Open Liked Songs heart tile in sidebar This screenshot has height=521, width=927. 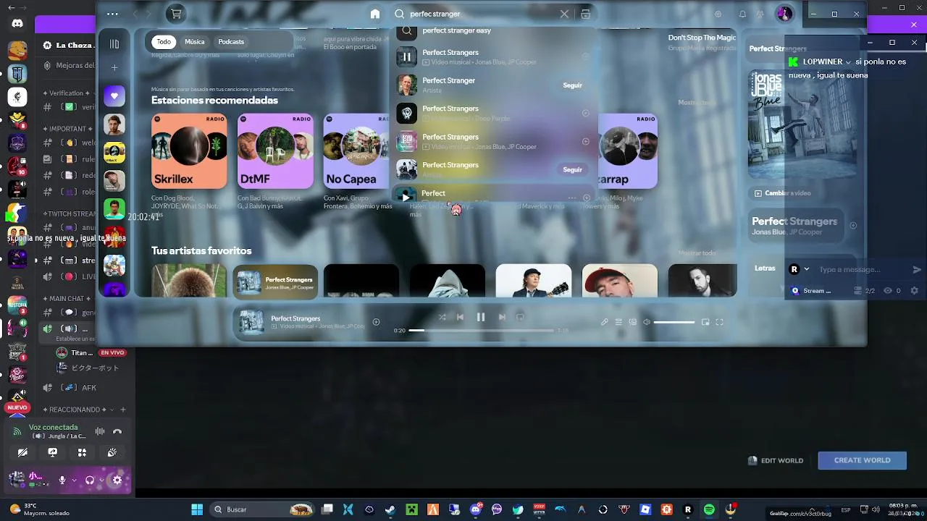[114, 96]
